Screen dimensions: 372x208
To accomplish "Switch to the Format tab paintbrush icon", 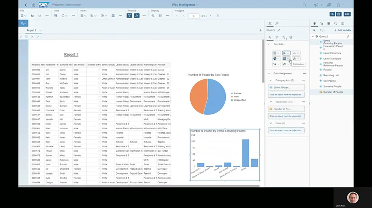I will pyautogui.click(x=277, y=23).
